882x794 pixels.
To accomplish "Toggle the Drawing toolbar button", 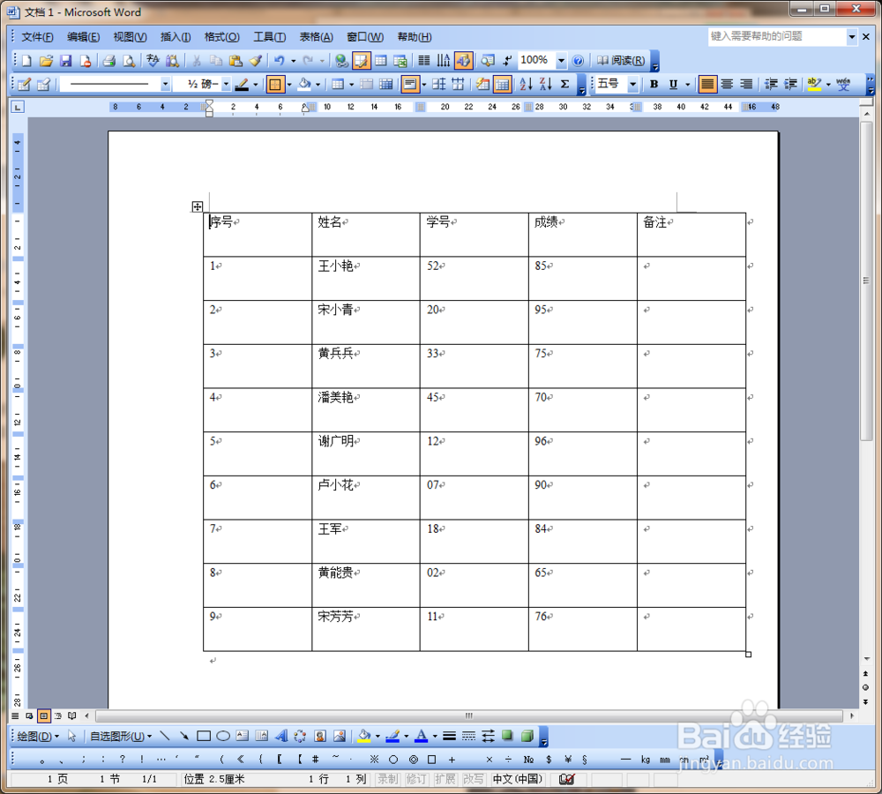I will click(464, 61).
